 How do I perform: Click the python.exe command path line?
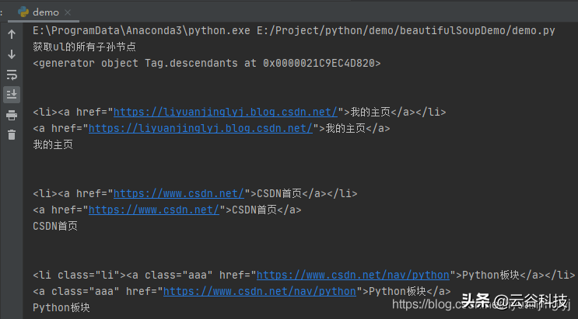(x=294, y=30)
